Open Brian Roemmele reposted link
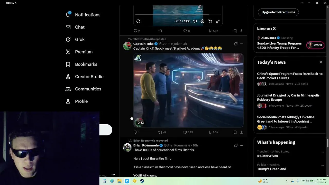Image resolution: width=329 pixels, height=185 pixels. (150, 141)
